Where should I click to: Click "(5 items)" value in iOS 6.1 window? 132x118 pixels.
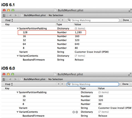(x=80, y=29)
